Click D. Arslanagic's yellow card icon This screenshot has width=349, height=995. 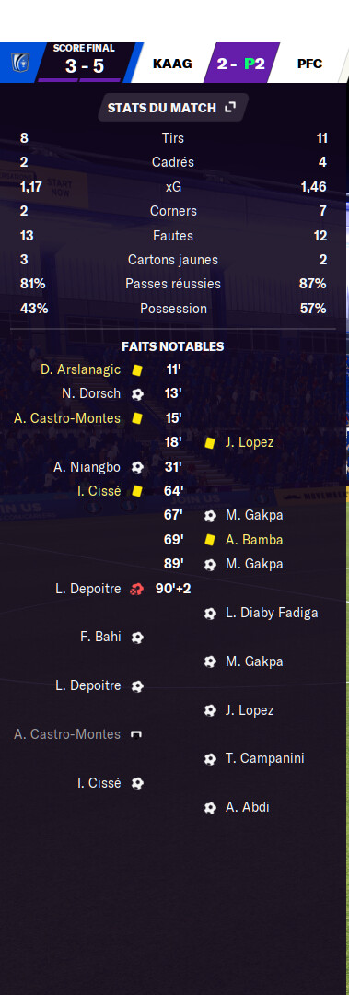point(137,370)
